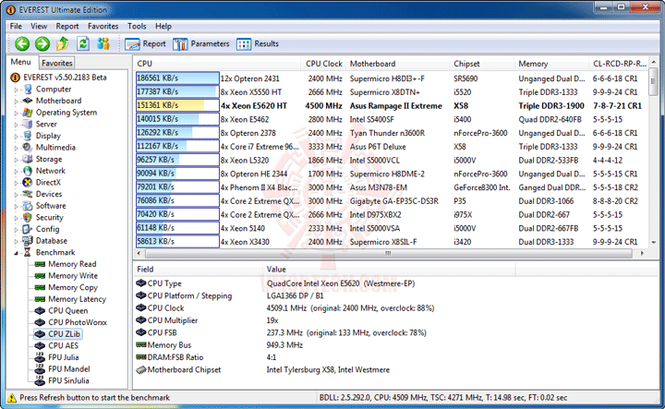Select the Memory Latency benchmark
This screenshot has width=665, height=409.
click(x=77, y=299)
